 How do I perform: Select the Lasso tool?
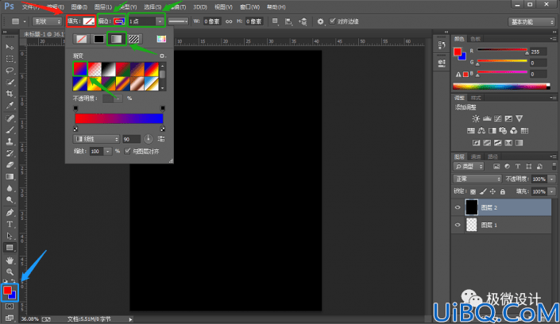[x=10, y=71]
